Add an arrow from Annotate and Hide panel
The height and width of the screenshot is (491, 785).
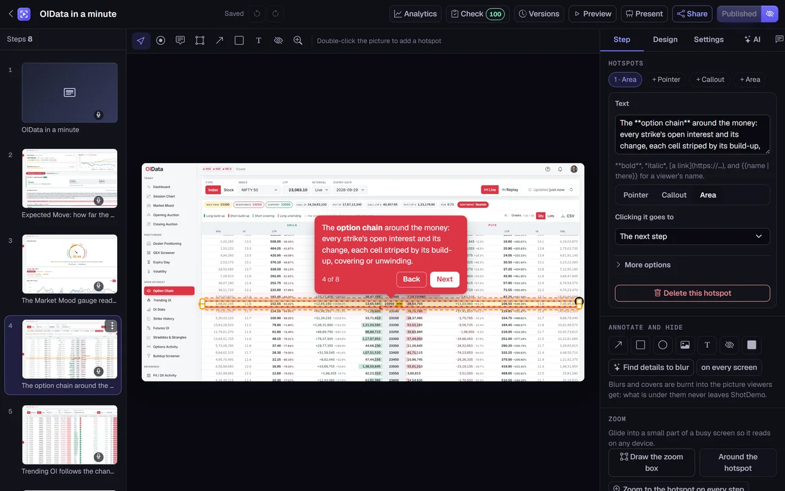tap(618, 345)
